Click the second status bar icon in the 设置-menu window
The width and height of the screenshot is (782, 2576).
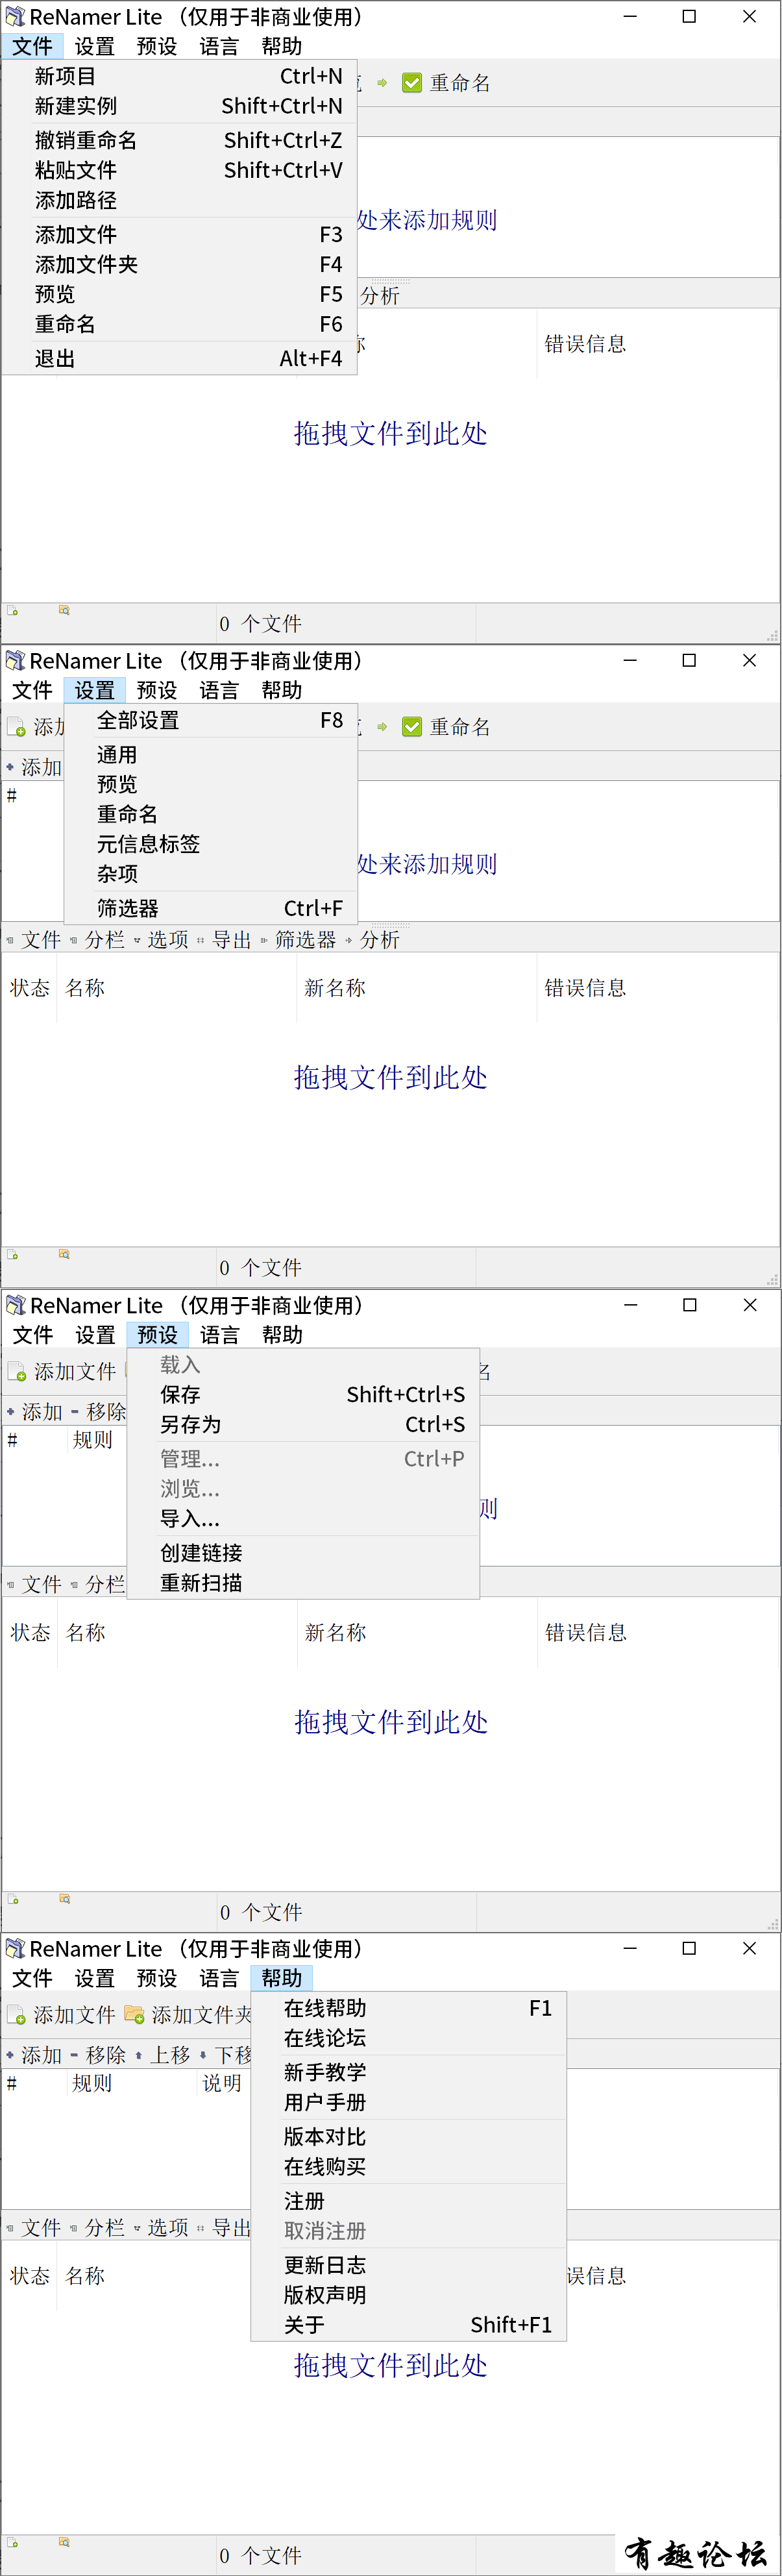64,1254
